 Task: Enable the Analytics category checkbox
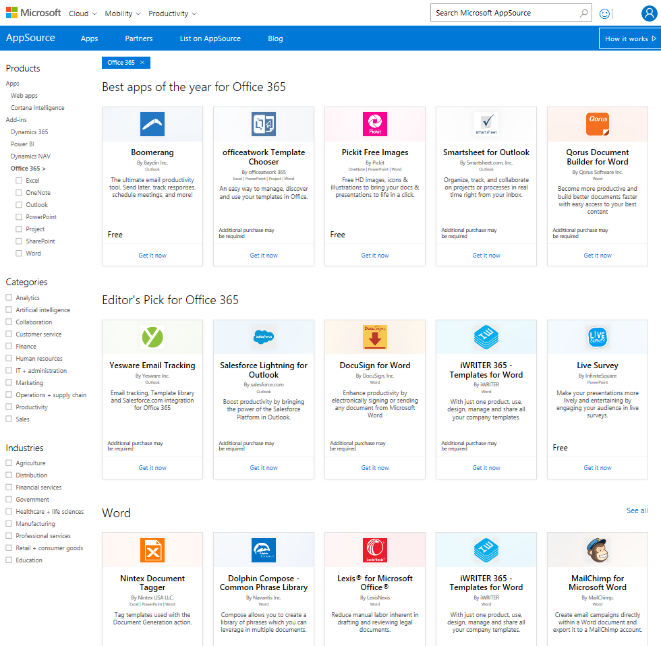coord(9,297)
